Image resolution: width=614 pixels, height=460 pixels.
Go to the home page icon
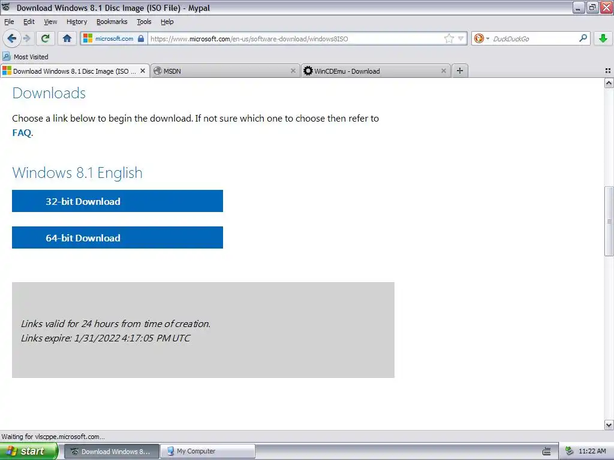(67, 38)
